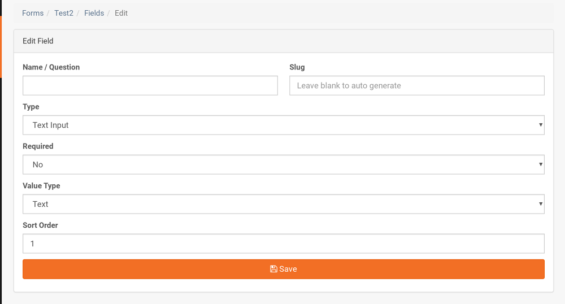Focus the Name / Question text field
This screenshot has height=304, width=565.
tap(150, 85)
